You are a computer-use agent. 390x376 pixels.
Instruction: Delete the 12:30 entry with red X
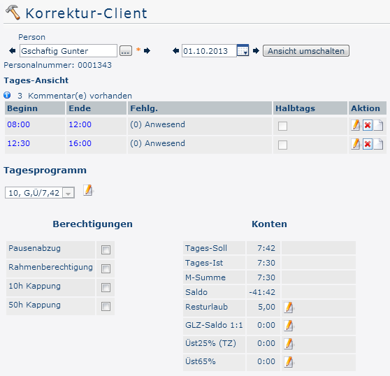pyautogui.click(x=368, y=144)
